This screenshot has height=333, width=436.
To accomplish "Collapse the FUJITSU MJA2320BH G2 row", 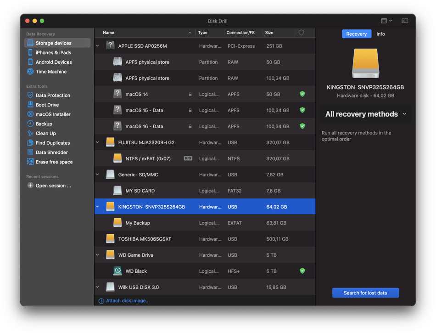I will [98, 142].
